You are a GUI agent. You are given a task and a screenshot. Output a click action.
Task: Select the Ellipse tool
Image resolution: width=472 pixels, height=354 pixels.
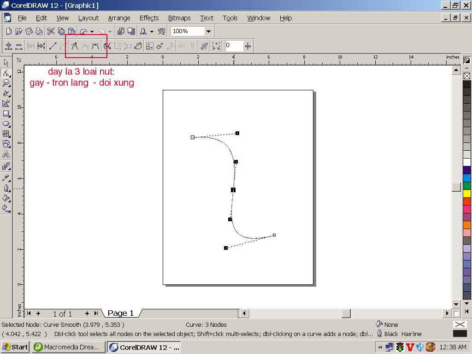click(x=6, y=124)
